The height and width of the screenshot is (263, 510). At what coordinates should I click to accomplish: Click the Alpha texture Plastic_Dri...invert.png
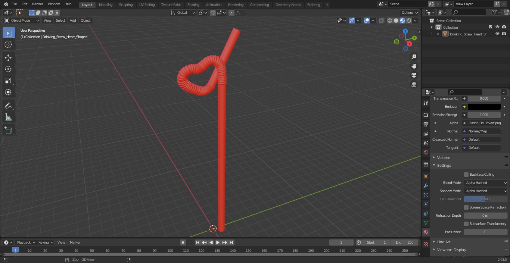[481, 123]
